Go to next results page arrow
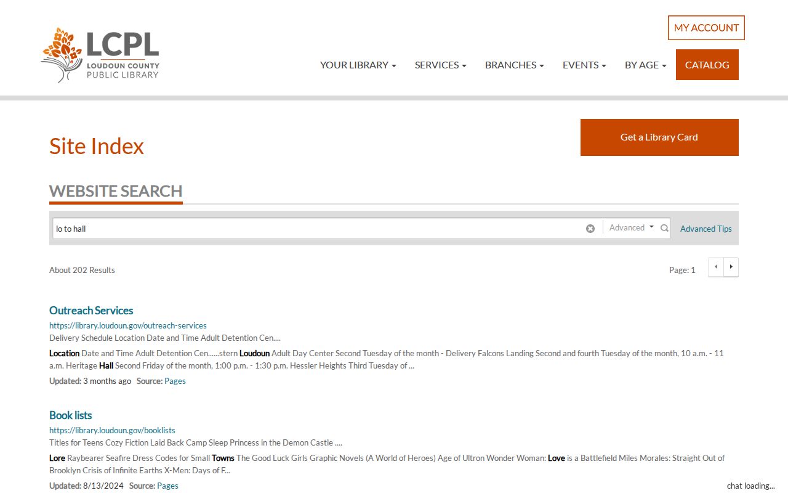The width and height of the screenshot is (788, 493). click(731, 267)
